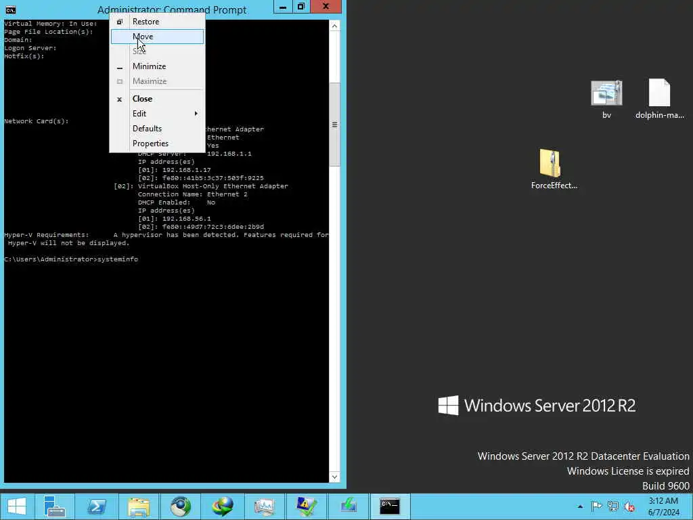
Task: Select Minimize in the system menu
Action: coord(157,66)
